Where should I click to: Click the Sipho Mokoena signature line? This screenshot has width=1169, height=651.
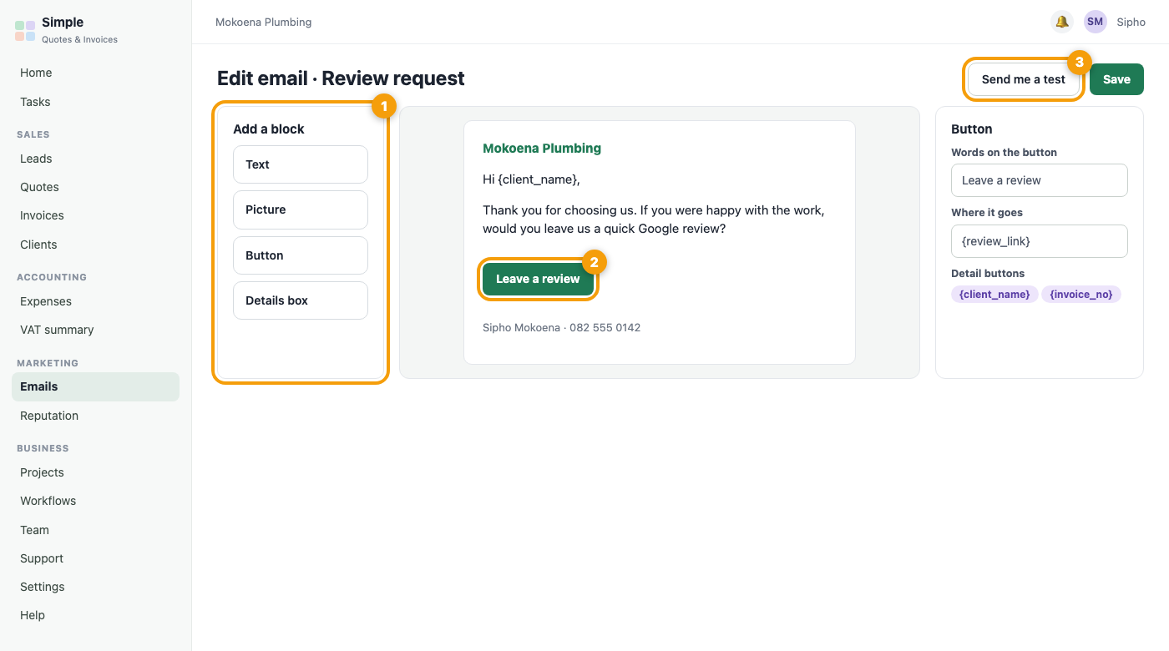[561, 328]
